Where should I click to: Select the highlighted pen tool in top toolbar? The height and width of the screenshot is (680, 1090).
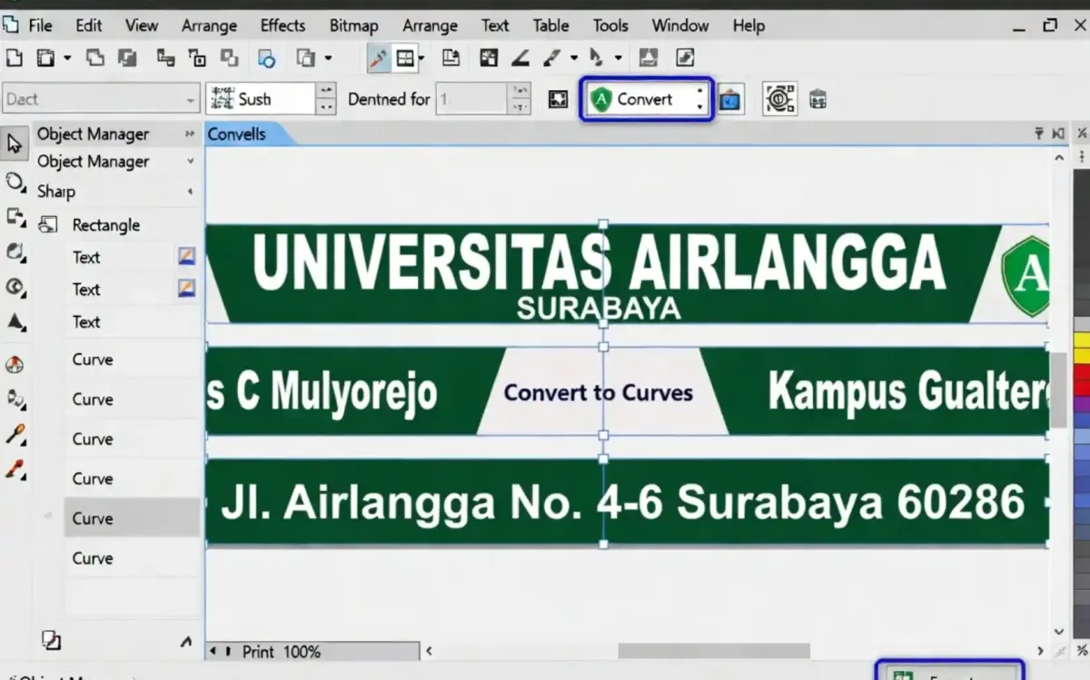378,59
